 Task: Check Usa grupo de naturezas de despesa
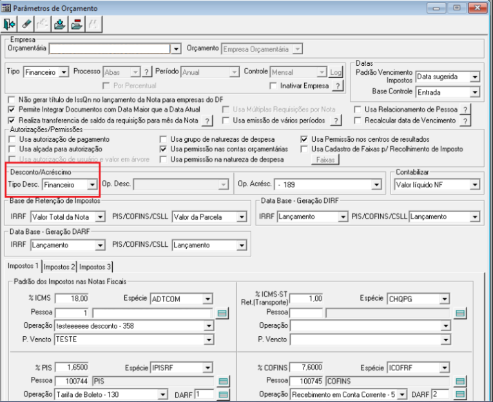point(163,139)
